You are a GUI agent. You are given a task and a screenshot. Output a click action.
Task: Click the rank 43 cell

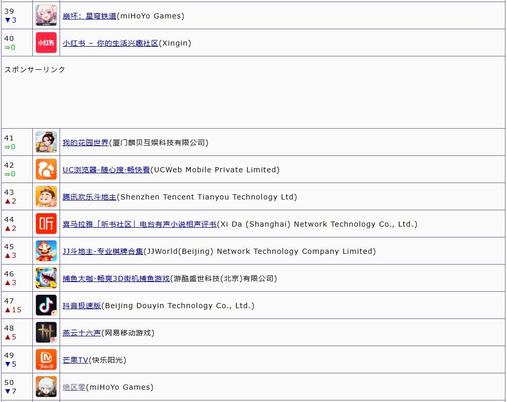[x=17, y=196]
